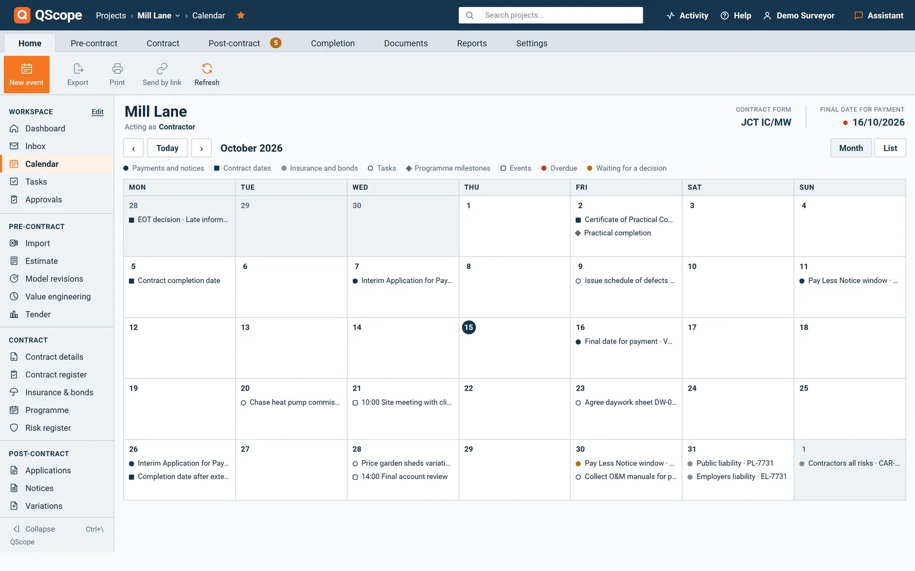
Task: Open the Completion tab
Action: [333, 43]
